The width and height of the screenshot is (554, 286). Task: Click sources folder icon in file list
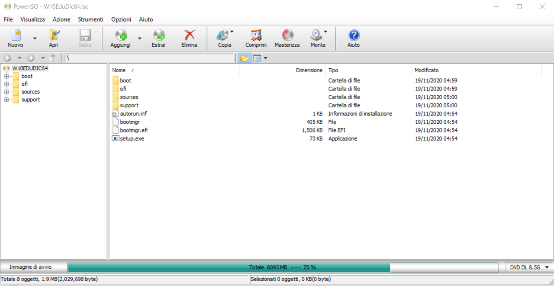click(116, 97)
